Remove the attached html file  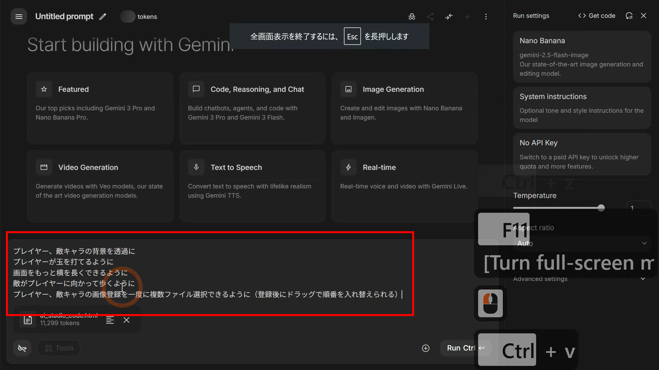(127, 320)
